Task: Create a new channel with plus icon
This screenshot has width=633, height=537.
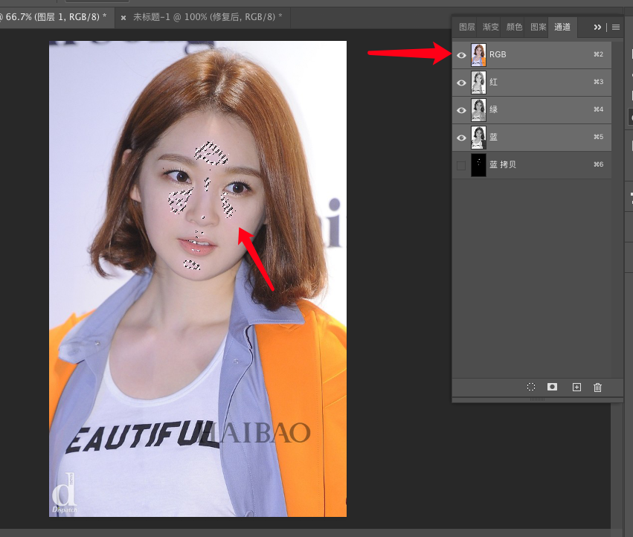Action: (576, 388)
